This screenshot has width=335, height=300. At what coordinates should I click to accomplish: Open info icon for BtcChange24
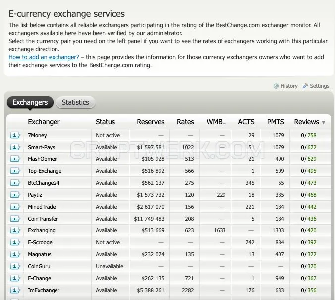coord(15,183)
